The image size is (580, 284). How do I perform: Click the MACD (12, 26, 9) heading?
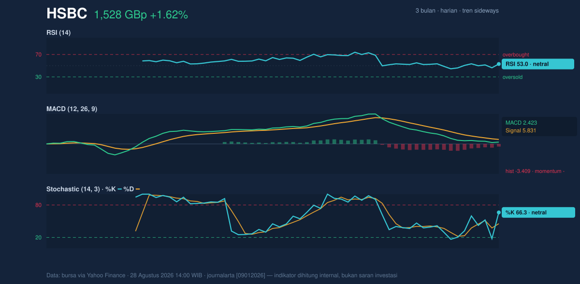(72, 109)
